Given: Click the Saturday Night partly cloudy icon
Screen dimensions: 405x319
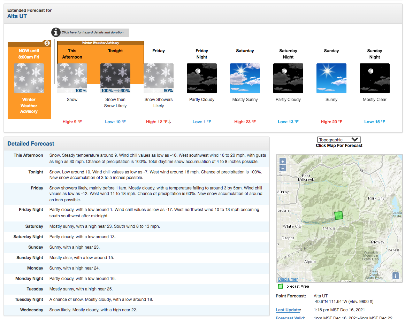Looking at the screenshot, I should [x=288, y=78].
